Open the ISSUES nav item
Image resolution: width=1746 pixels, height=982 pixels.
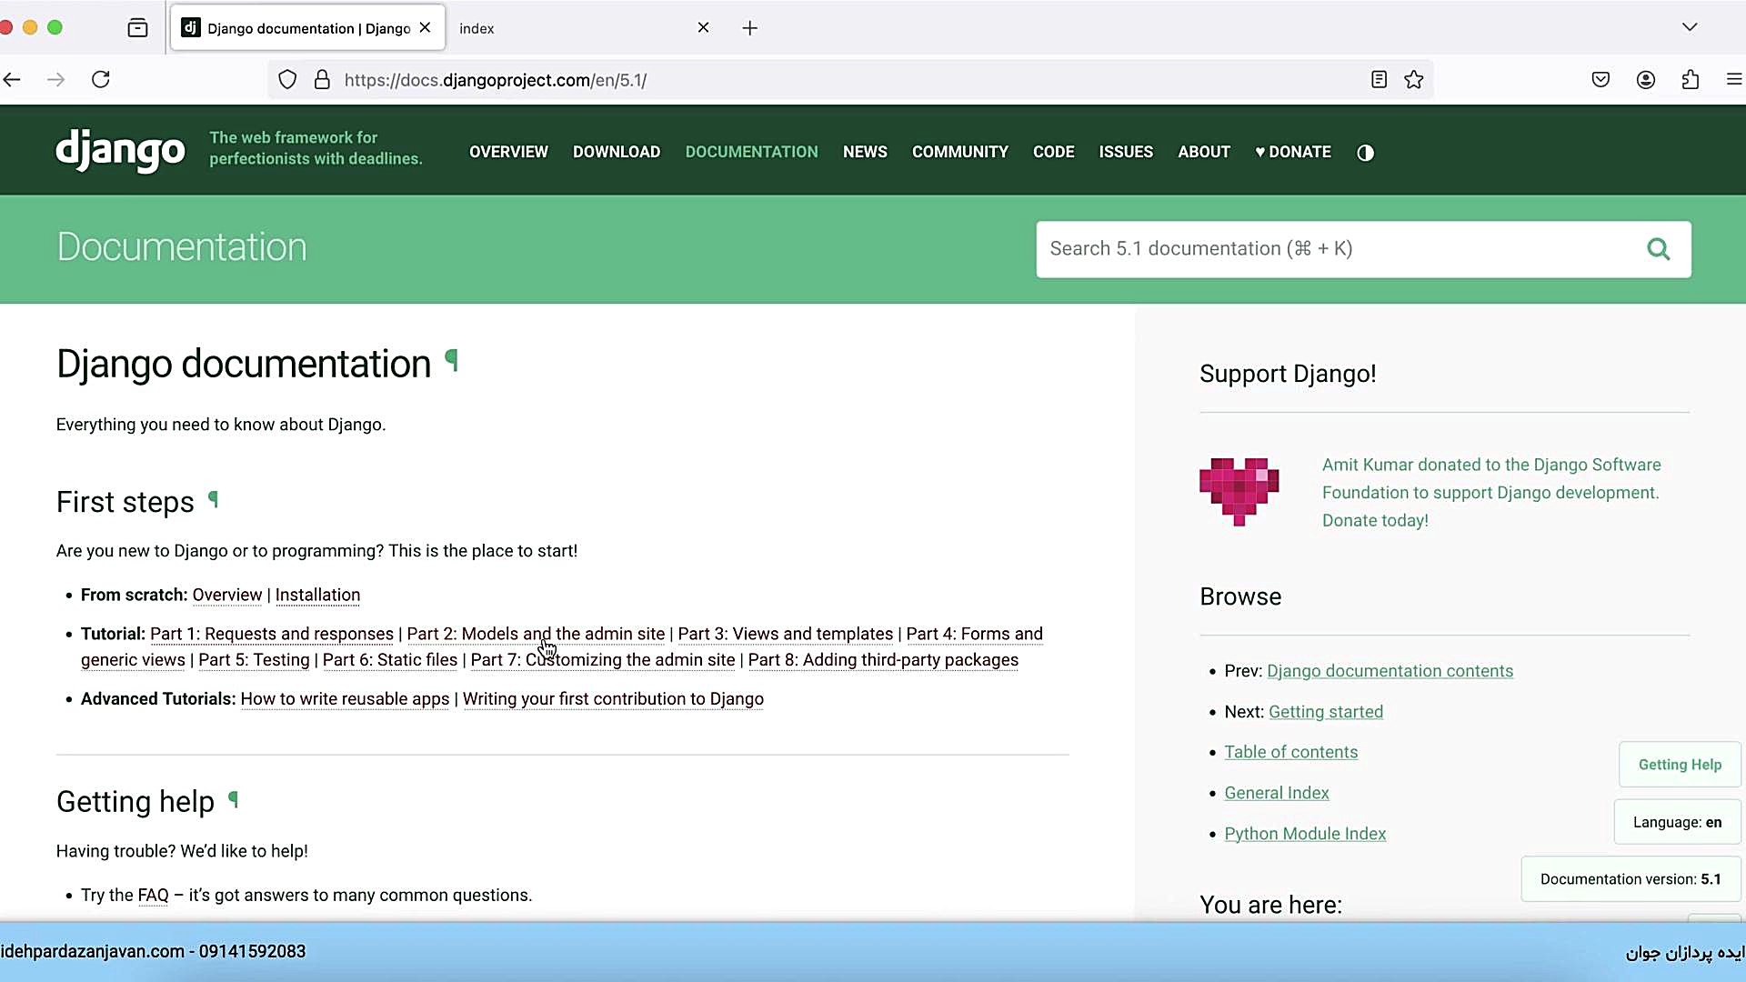click(x=1126, y=152)
